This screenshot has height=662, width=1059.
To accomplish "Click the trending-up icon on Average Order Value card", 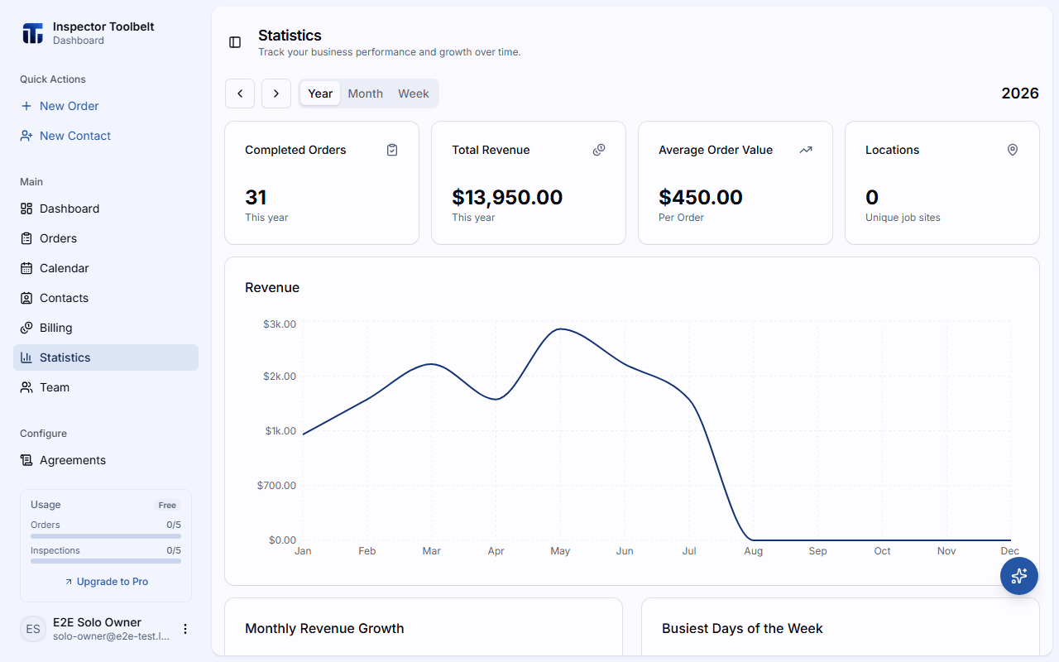I will (x=806, y=150).
